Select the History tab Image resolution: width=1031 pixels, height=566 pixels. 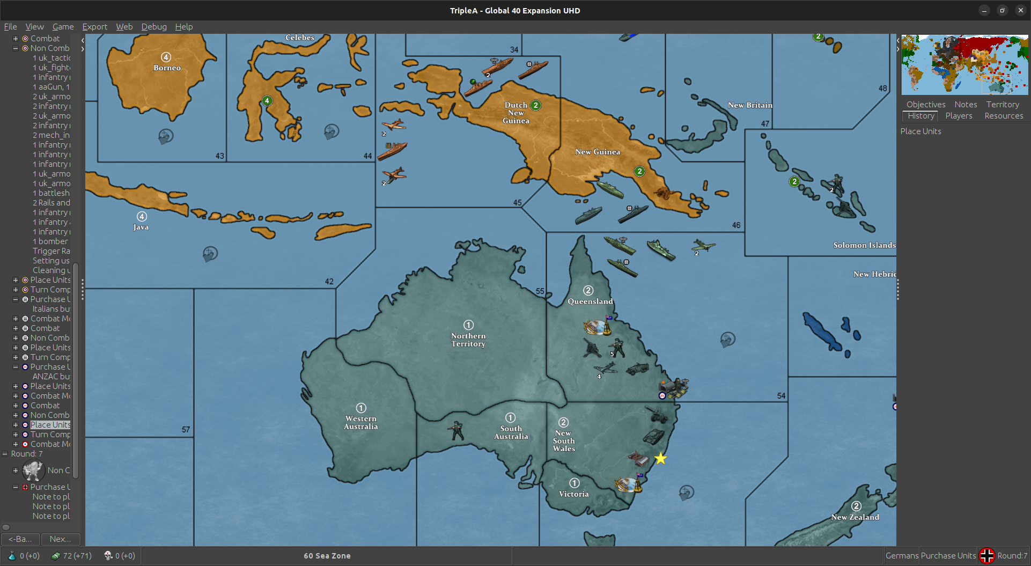920,116
